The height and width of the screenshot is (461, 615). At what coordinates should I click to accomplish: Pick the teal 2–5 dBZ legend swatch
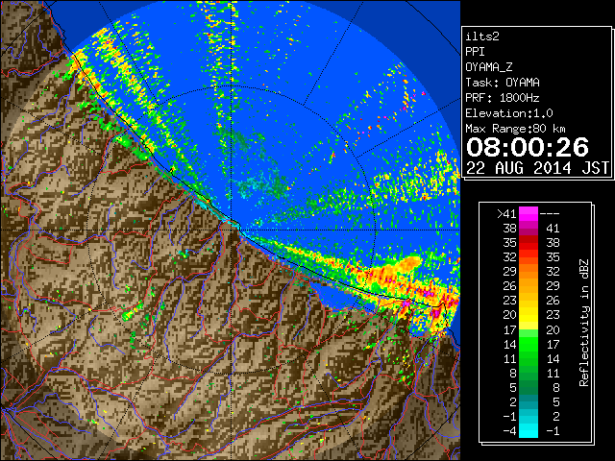pyautogui.click(x=528, y=401)
